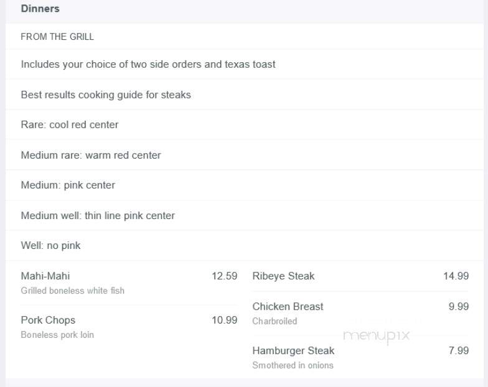488x387 pixels.
Task: Click the Pork Chops 10.99 price
Action: 224,320
